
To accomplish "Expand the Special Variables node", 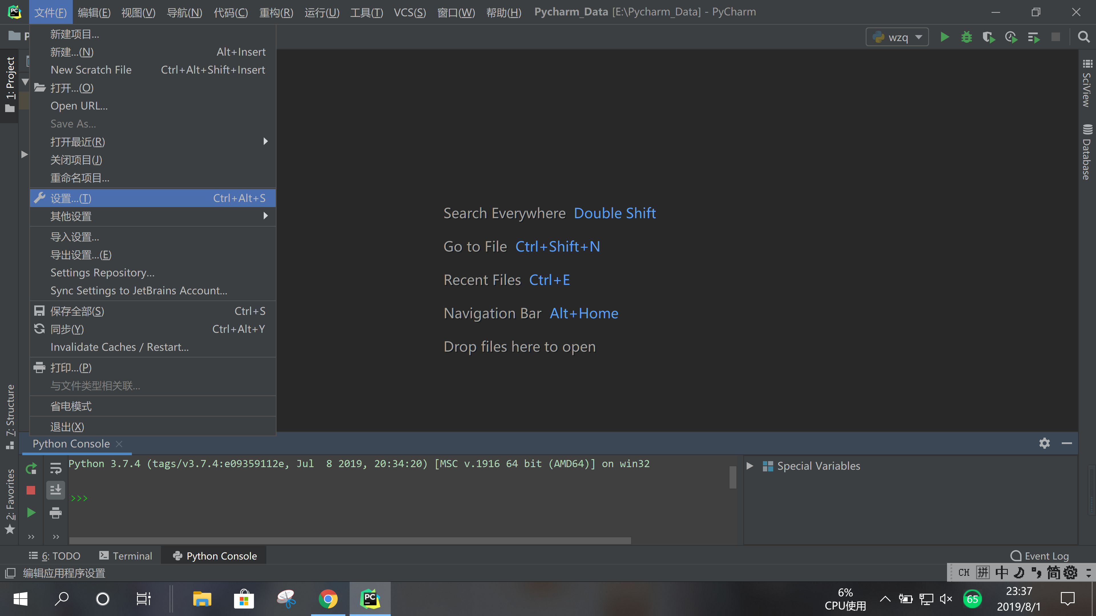I will (x=750, y=466).
